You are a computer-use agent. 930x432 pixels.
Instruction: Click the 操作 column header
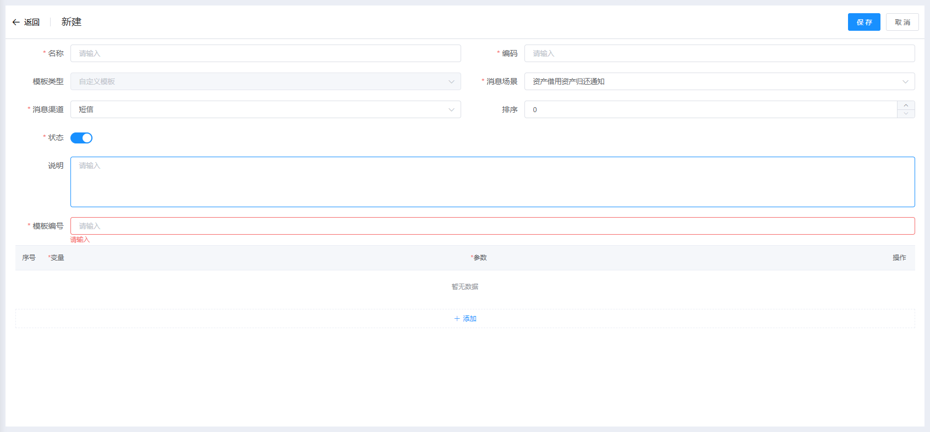(x=899, y=258)
